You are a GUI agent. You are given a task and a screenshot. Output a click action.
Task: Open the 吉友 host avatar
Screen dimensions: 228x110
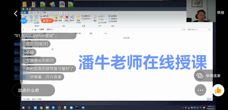click(x=23, y=21)
